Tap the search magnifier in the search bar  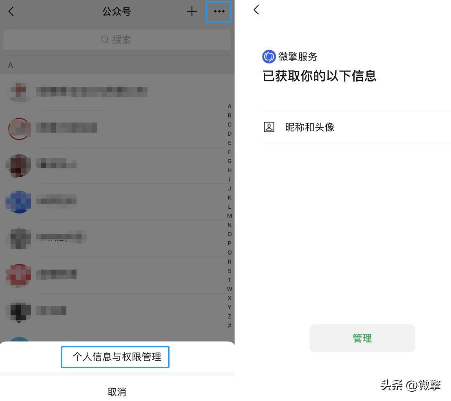pyautogui.click(x=105, y=39)
